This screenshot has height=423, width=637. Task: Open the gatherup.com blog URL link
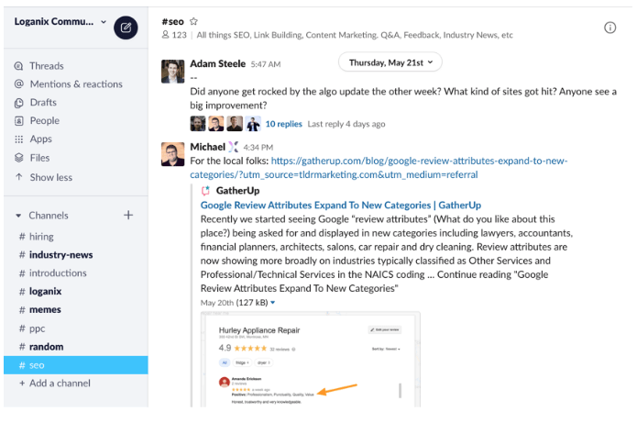click(x=379, y=168)
